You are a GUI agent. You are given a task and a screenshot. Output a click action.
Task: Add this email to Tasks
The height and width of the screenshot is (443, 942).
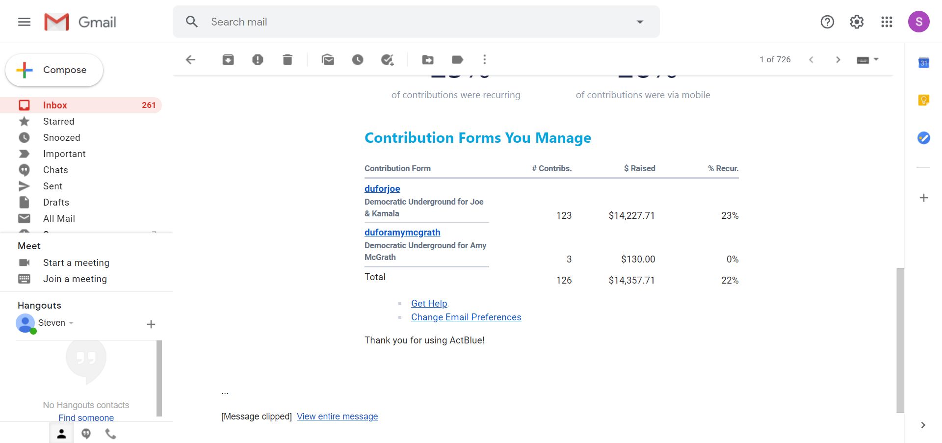[388, 60]
